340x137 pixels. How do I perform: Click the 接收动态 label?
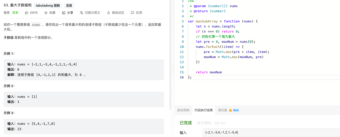[x=118, y=12]
